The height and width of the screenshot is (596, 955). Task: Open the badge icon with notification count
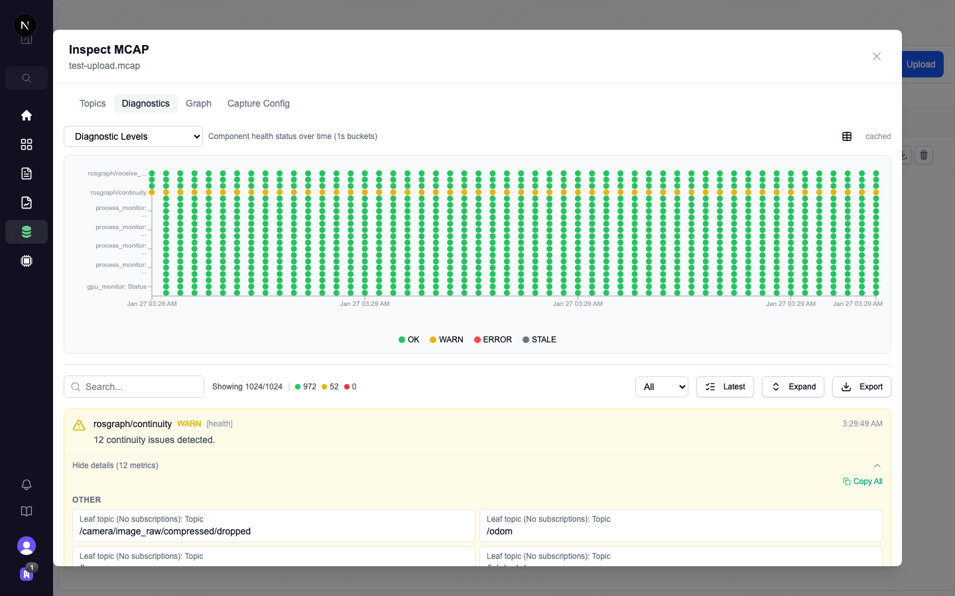point(27,573)
